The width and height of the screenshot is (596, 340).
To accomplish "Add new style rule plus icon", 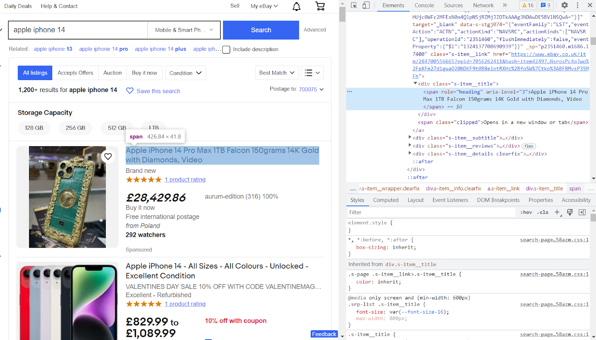I will [x=557, y=212].
